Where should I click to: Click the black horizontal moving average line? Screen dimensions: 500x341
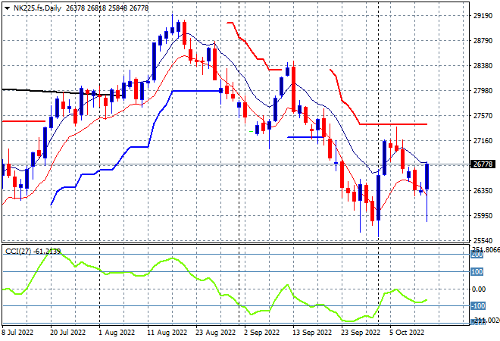click(40, 91)
